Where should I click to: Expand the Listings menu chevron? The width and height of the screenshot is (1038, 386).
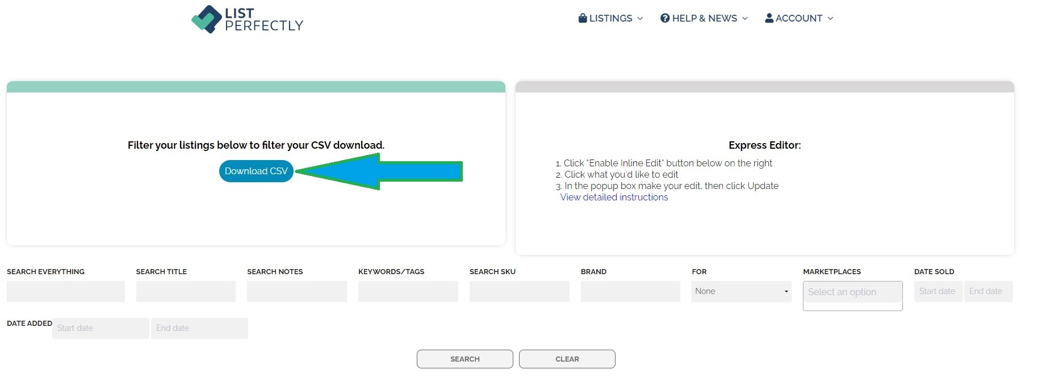pos(640,19)
